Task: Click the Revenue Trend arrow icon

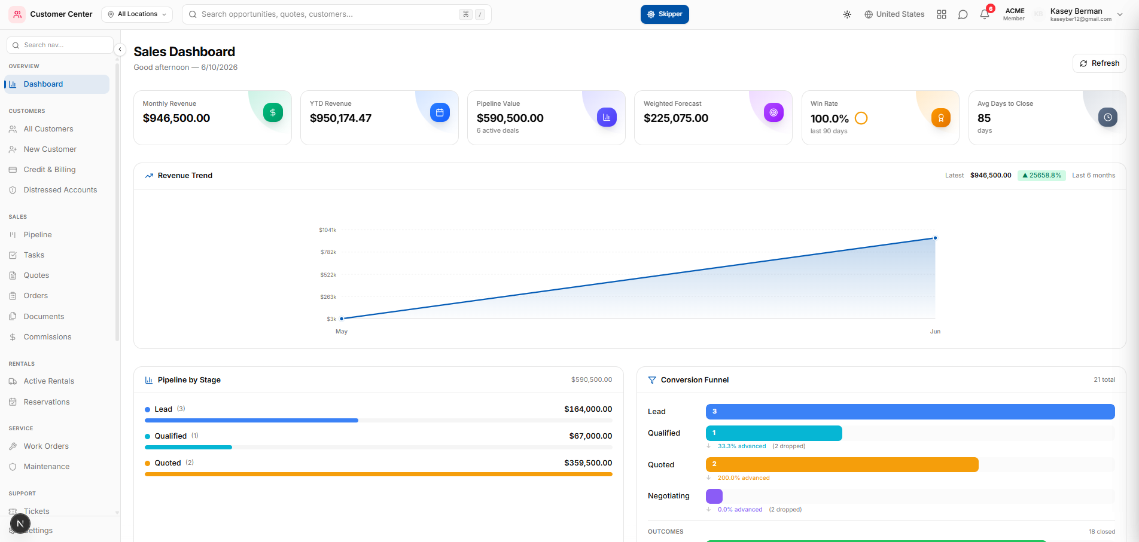Action: [149, 176]
